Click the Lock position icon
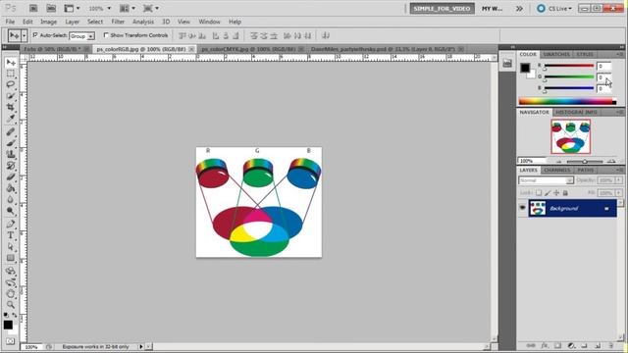The width and height of the screenshot is (628, 353). [x=556, y=193]
